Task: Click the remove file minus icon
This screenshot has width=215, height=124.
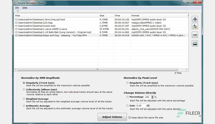Action: tap(195, 35)
